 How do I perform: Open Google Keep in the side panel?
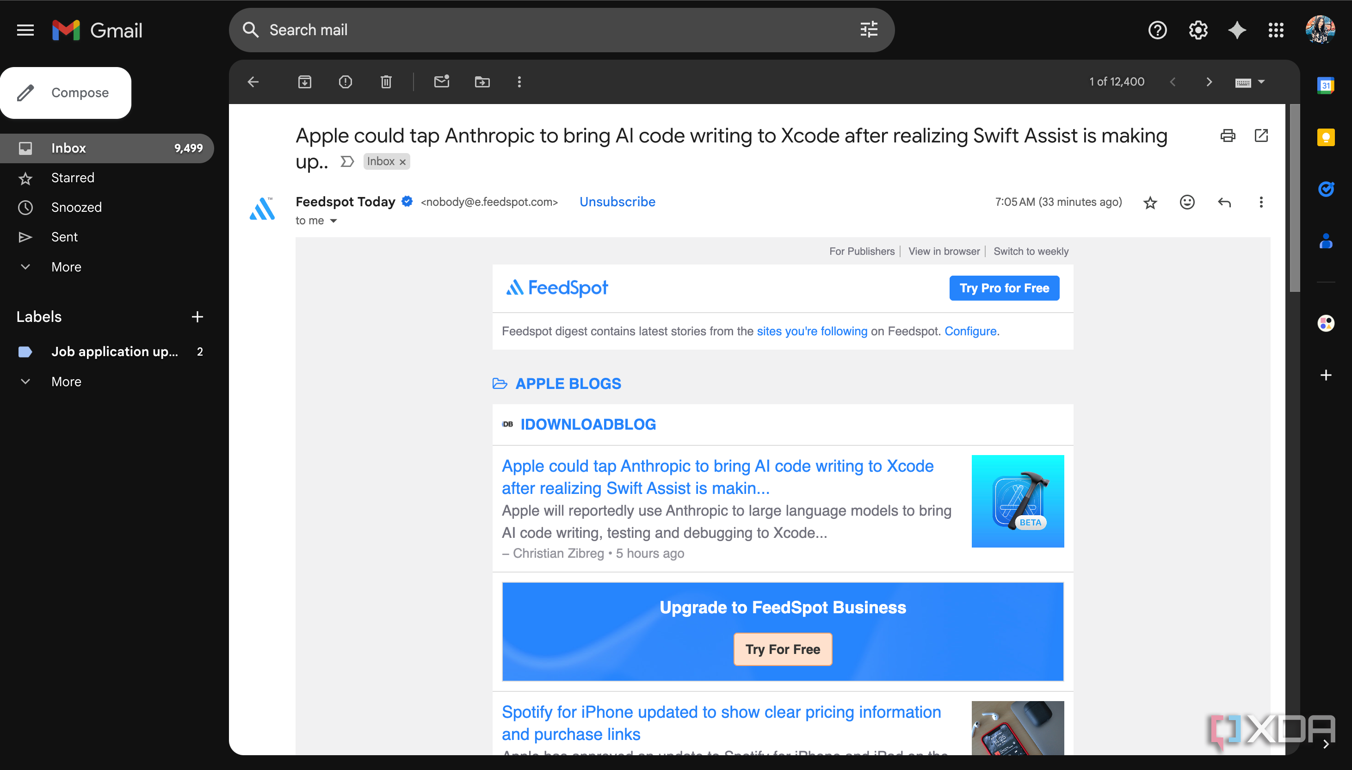pos(1327,137)
